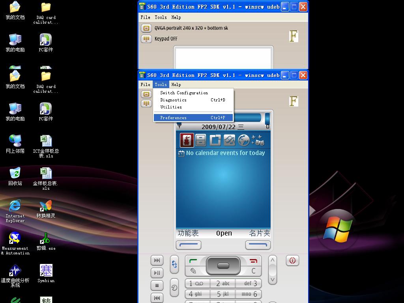This screenshot has height=303, width=404.
Task: Click the red power key on emulator
Action: (292, 260)
